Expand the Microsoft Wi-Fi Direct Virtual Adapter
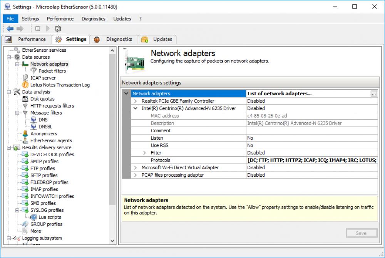This screenshot has width=385, height=258. click(x=135, y=167)
